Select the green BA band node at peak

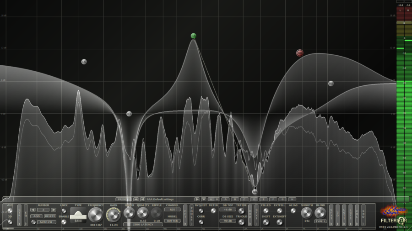[193, 36]
